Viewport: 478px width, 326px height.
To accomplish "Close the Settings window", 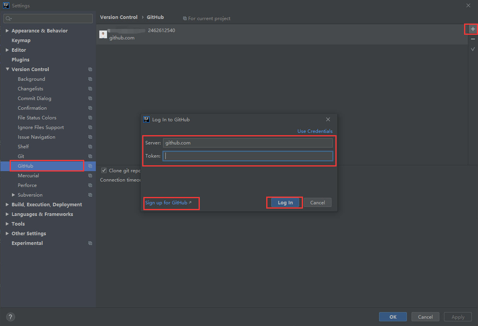I will tap(468, 5).
